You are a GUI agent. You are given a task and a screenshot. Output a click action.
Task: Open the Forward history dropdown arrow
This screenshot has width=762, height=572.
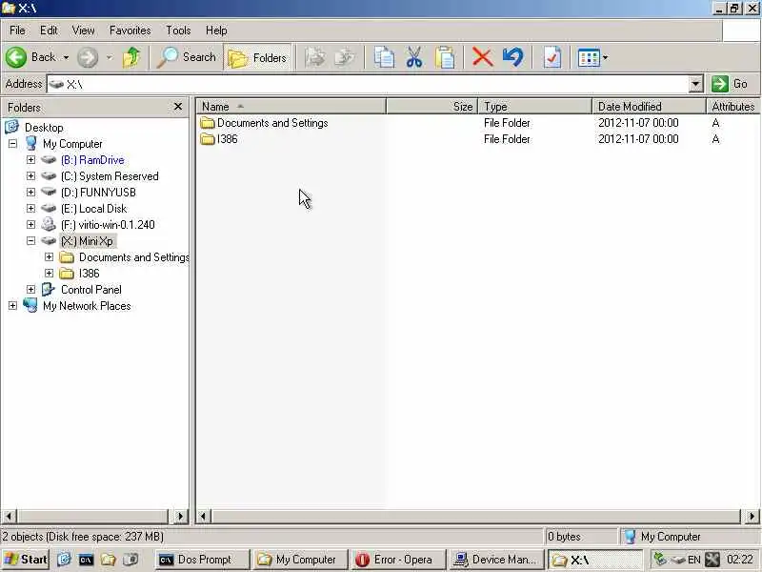click(110, 58)
